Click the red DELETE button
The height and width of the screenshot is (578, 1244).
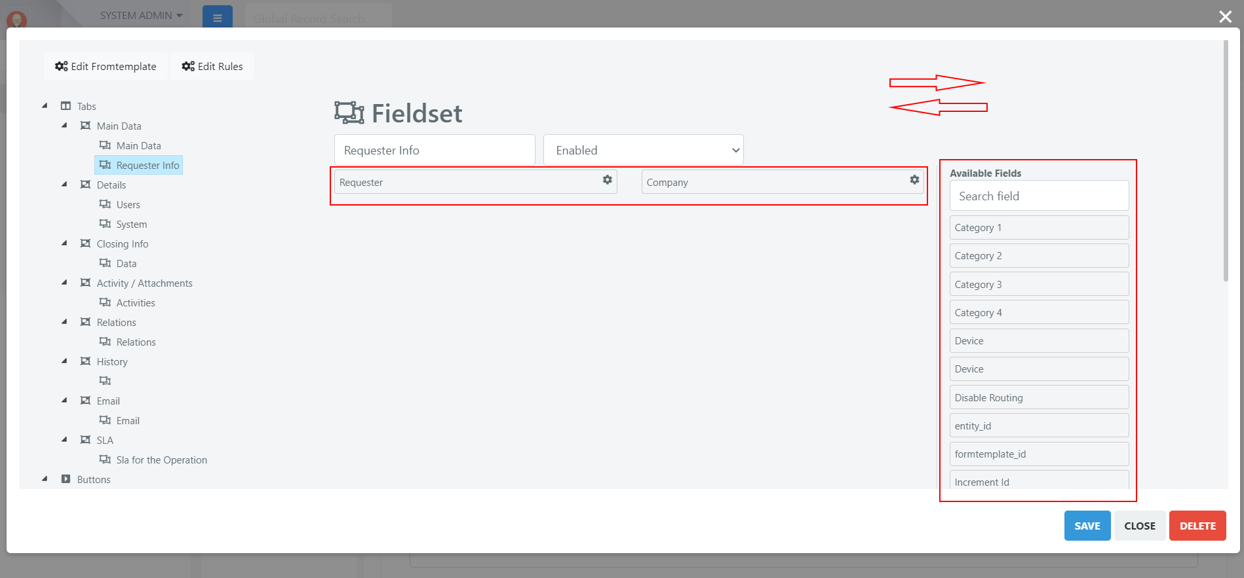[x=1197, y=526]
